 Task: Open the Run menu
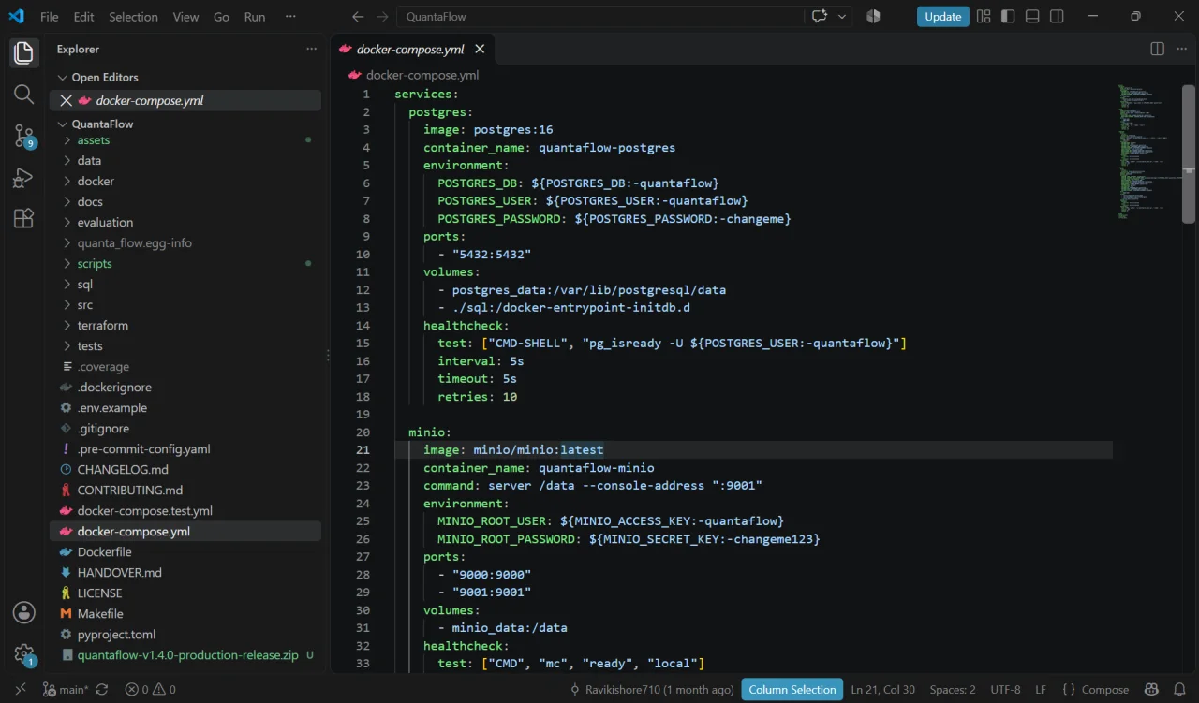[254, 17]
